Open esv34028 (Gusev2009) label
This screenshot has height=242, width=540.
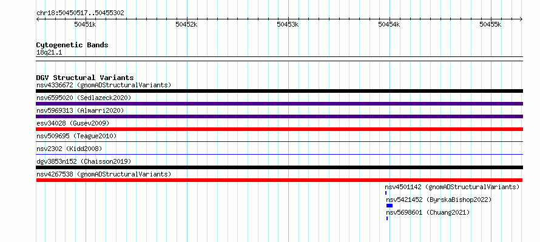coord(73,123)
